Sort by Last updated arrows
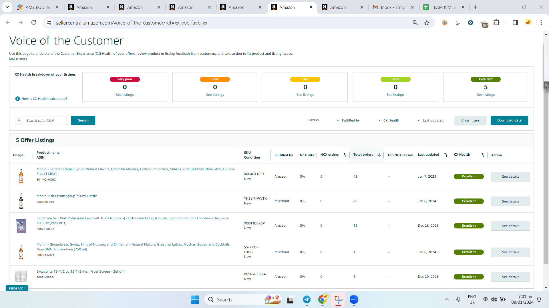The height and width of the screenshot is (308, 549). tap(445, 155)
